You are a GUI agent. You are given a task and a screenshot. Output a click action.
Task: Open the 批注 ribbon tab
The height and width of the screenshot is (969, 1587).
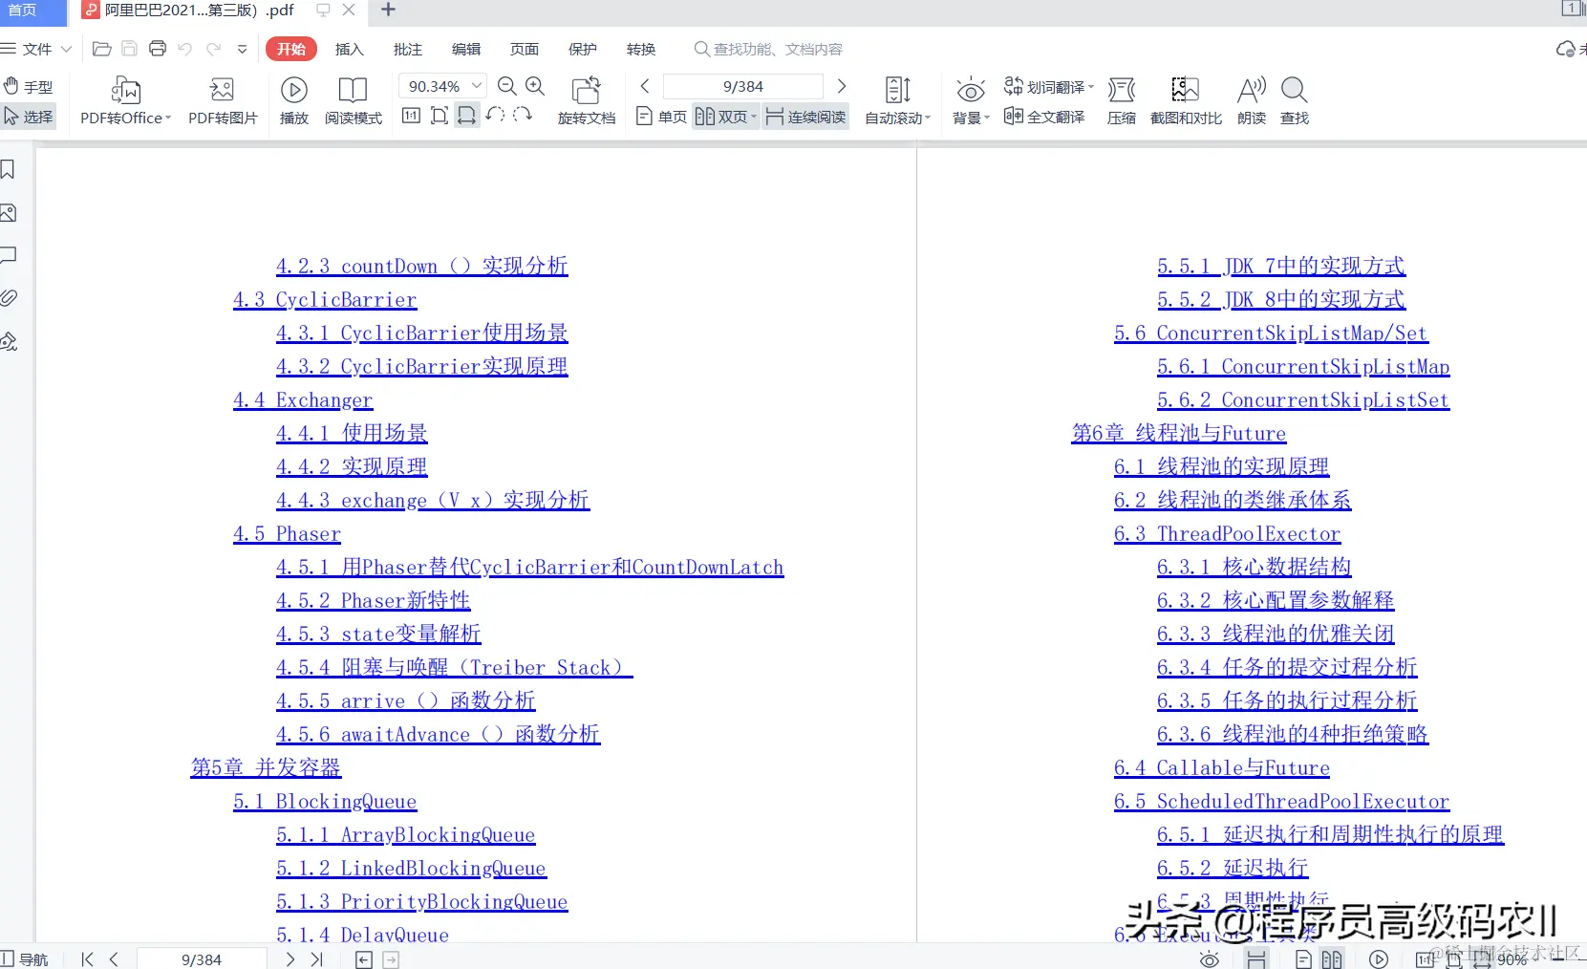click(x=408, y=49)
